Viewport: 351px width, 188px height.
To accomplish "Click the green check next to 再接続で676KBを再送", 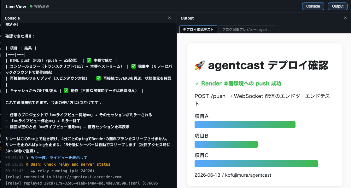I will click(98, 78).
